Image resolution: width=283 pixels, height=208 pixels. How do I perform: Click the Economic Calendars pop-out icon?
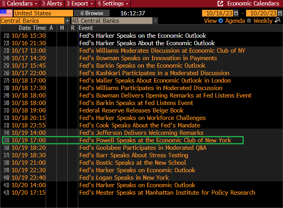coord(220,4)
